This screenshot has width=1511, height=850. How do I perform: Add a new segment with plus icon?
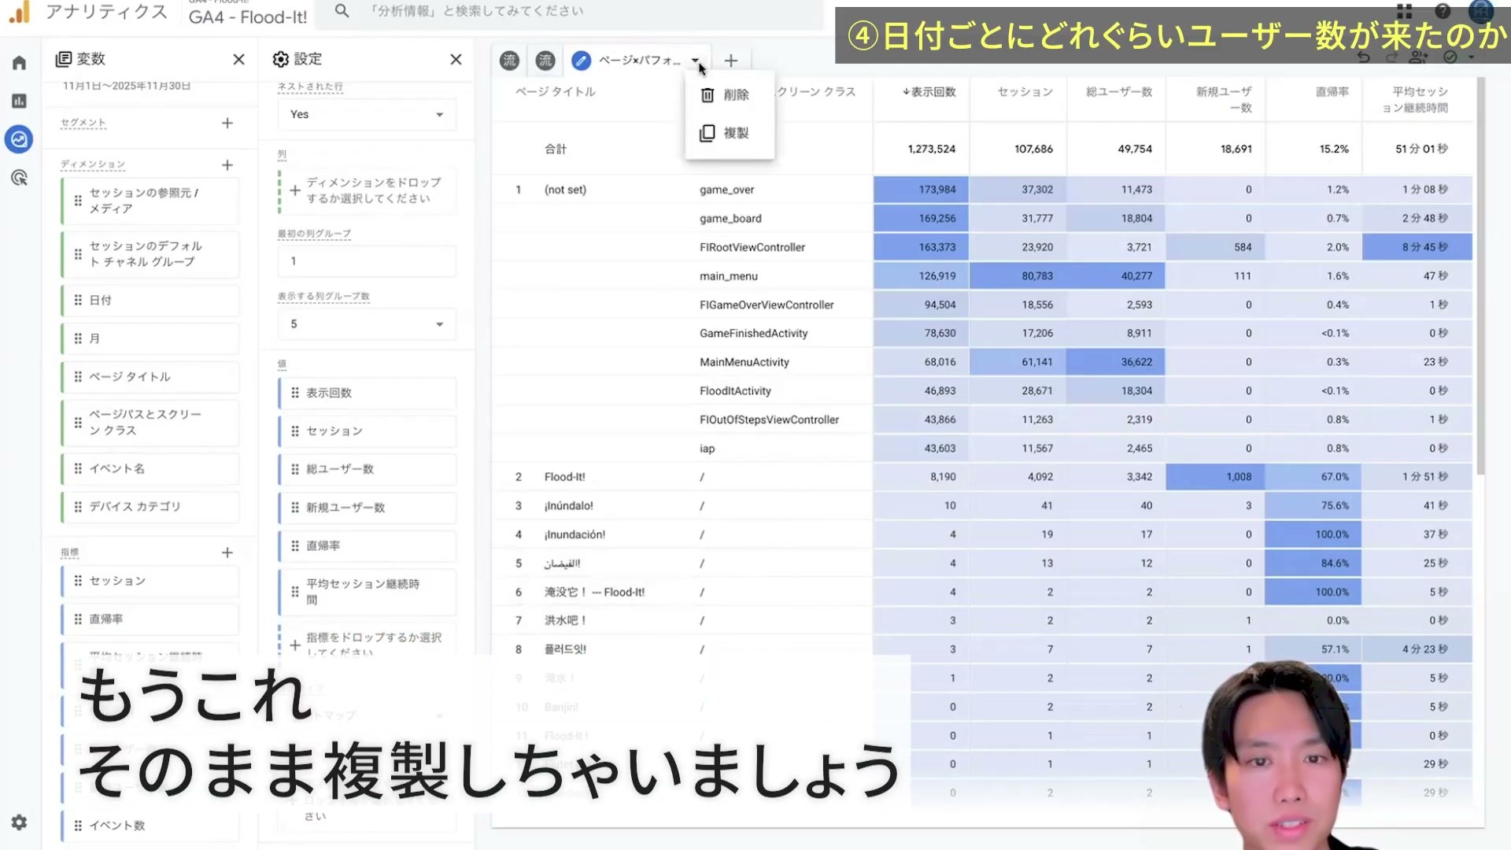coord(227,124)
